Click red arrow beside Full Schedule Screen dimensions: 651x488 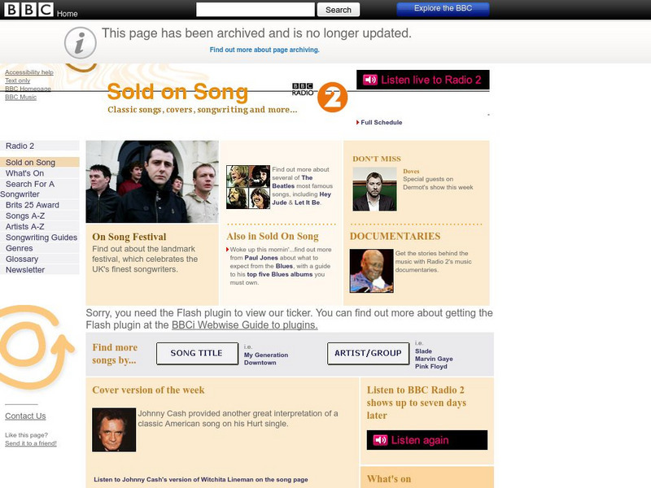pyautogui.click(x=357, y=123)
